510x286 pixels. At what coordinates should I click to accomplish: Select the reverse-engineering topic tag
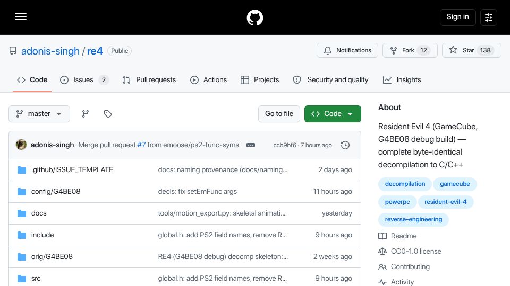point(413,219)
